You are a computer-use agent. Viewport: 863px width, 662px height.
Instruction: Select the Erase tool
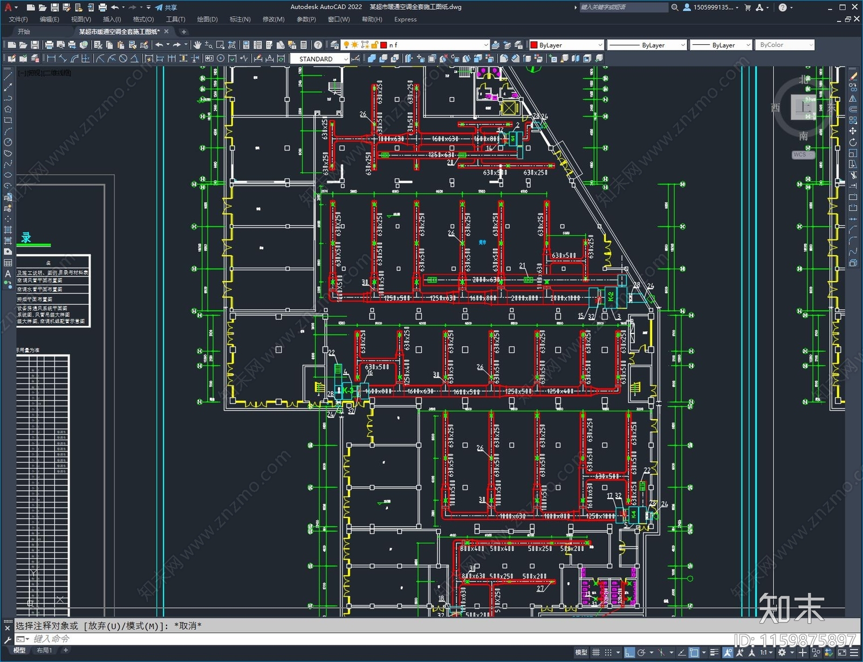[853, 76]
